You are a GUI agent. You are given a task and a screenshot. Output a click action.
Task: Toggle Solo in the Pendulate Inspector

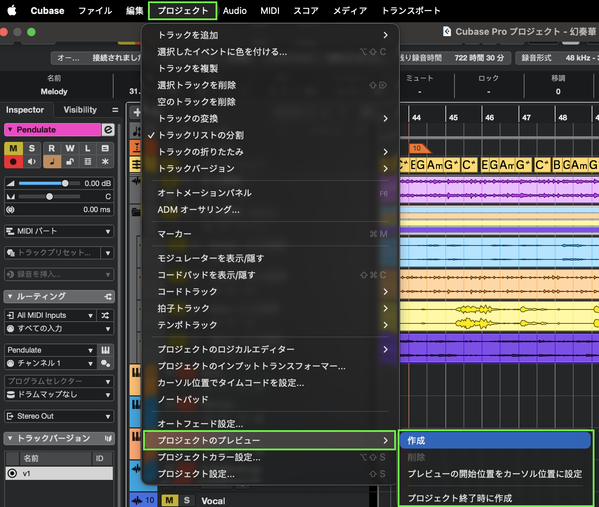tap(32, 148)
